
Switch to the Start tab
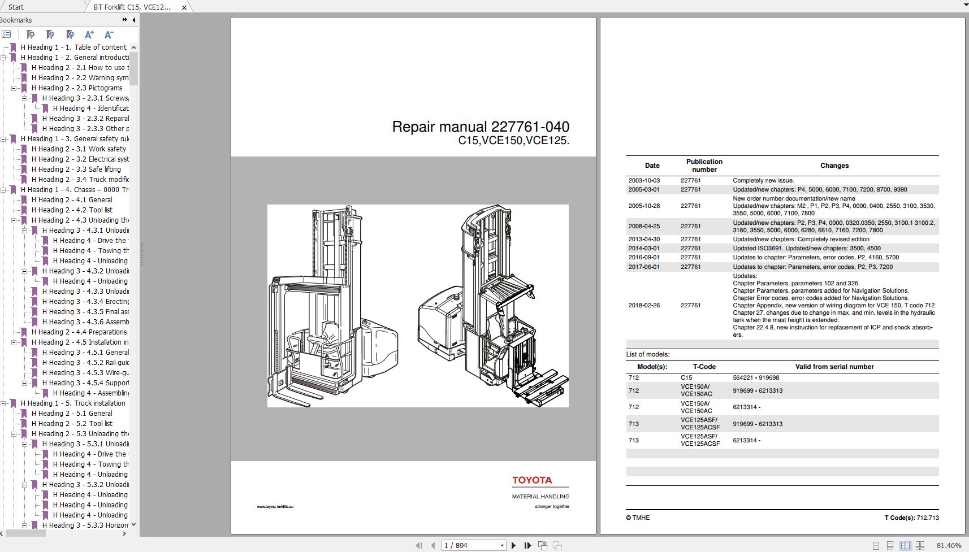pyautogui.click(x=16, y=7)
